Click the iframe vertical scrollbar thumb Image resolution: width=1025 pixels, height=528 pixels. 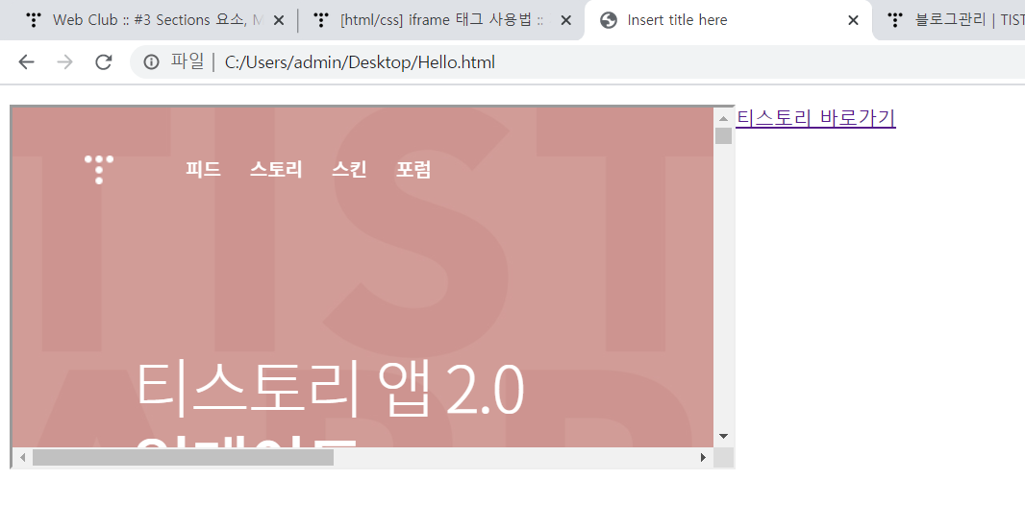coord(724,135)
